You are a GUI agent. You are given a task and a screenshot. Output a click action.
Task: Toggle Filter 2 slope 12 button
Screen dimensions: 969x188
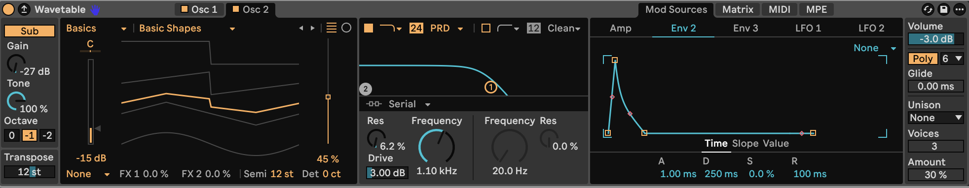tap(533, 28)
